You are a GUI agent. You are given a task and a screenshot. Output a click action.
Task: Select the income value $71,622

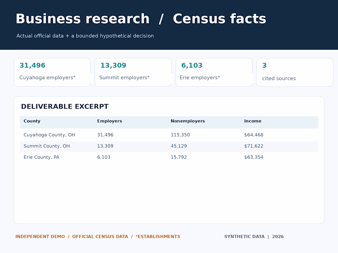point(254,146)
